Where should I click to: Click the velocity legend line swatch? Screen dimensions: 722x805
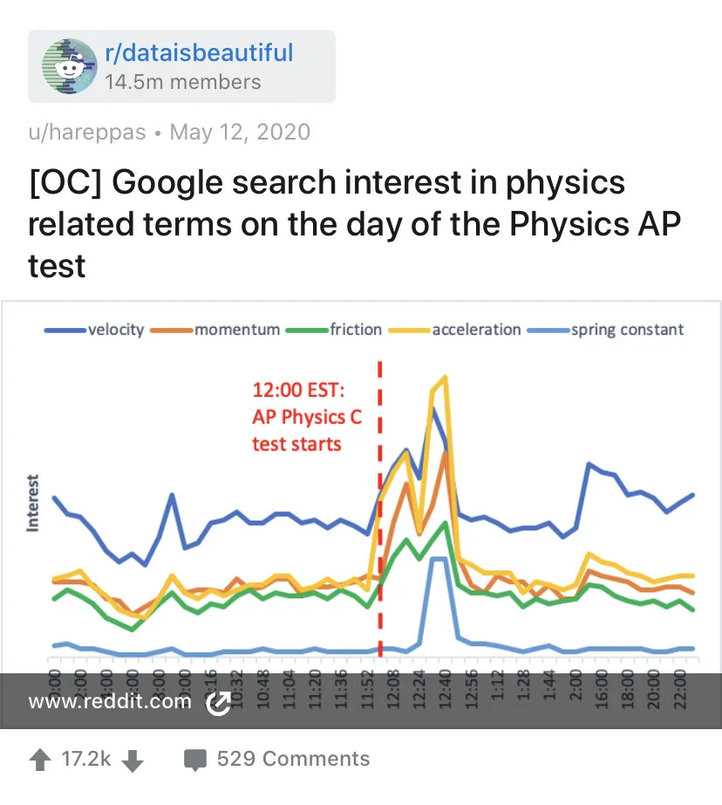65,330
